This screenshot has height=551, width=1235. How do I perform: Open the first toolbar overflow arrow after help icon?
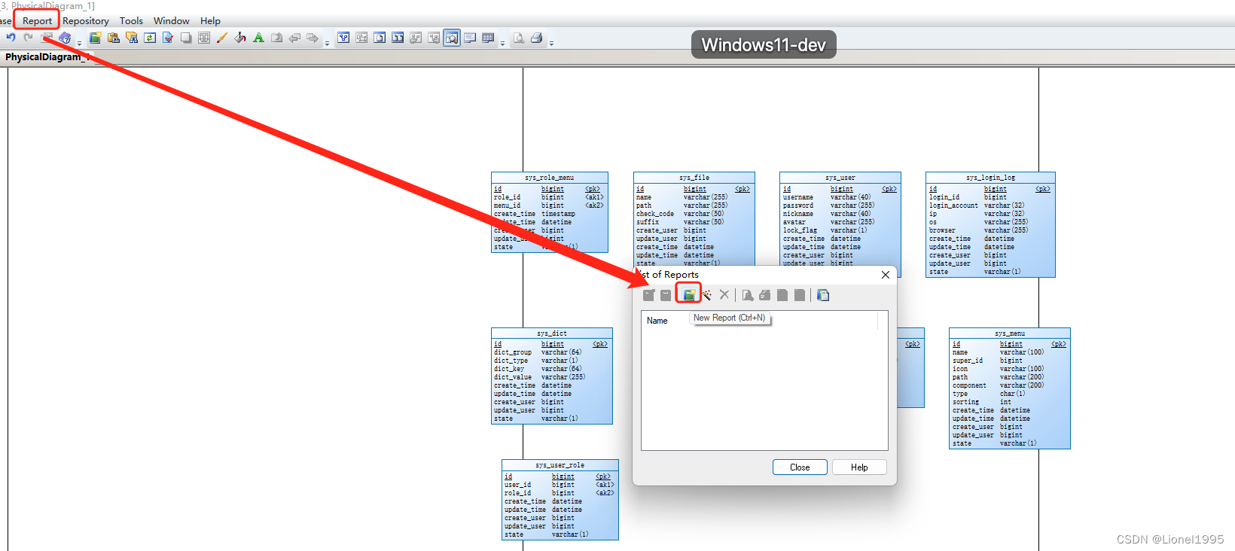point(79,43)
